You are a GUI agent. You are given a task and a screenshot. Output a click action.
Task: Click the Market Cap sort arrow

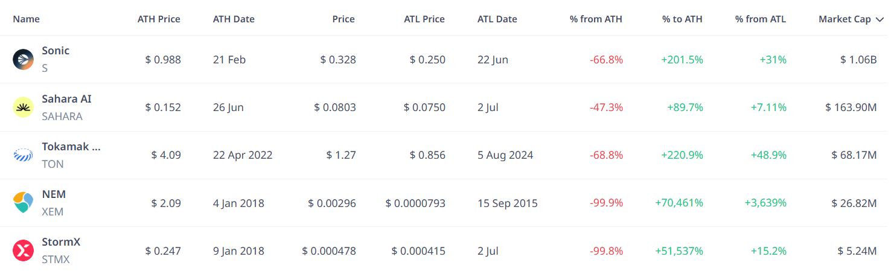[x=879, y=19]
